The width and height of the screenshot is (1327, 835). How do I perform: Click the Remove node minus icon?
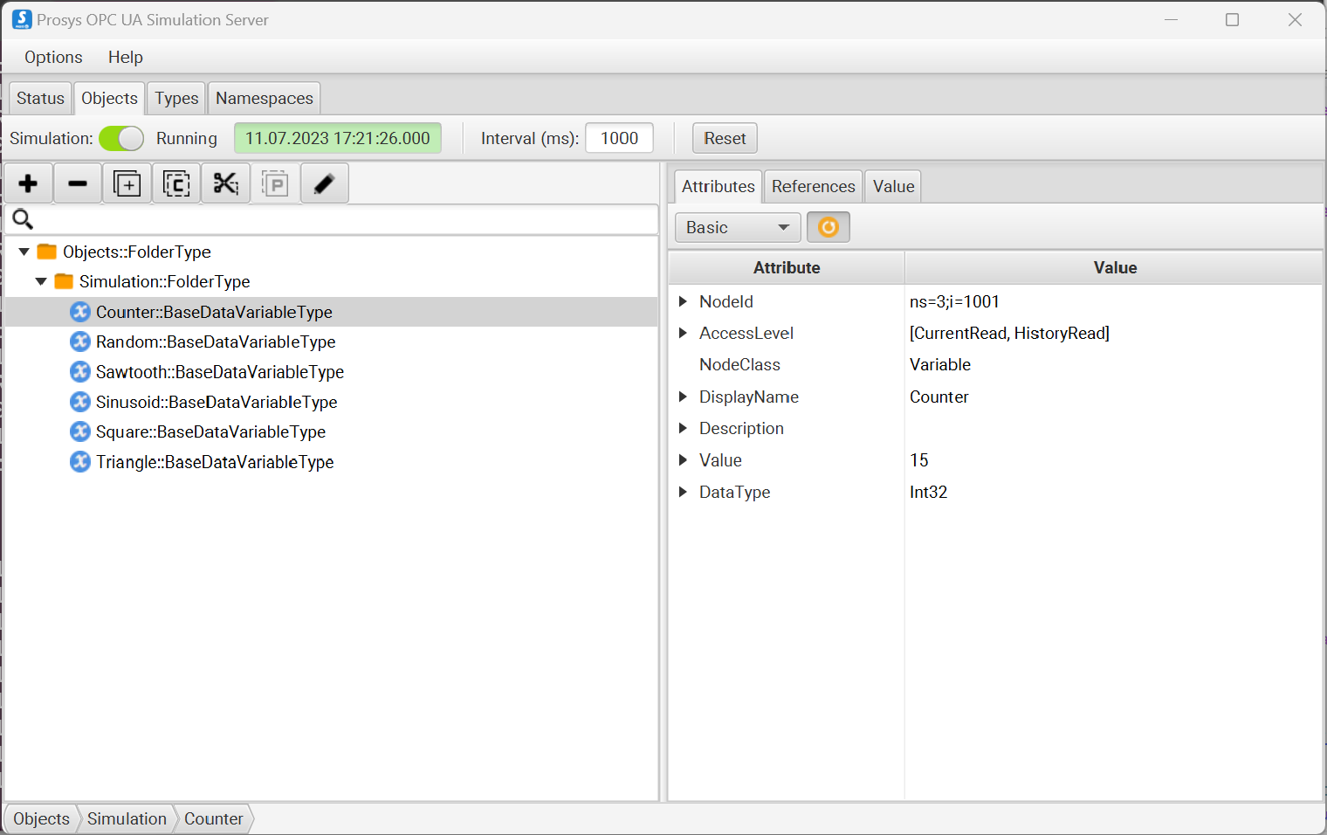[78, 183]
